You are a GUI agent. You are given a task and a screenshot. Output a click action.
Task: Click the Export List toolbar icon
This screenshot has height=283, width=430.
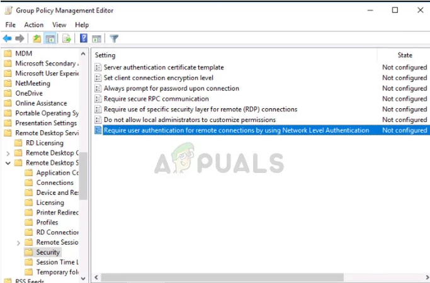(67, 38)
